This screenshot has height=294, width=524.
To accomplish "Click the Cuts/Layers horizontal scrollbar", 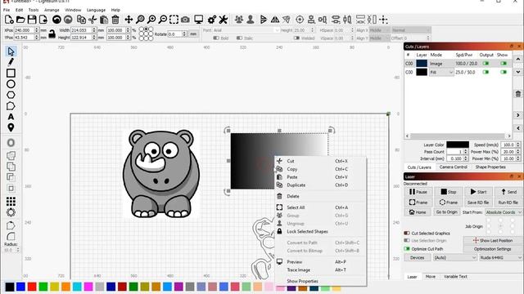I will (x=458, y=136).
